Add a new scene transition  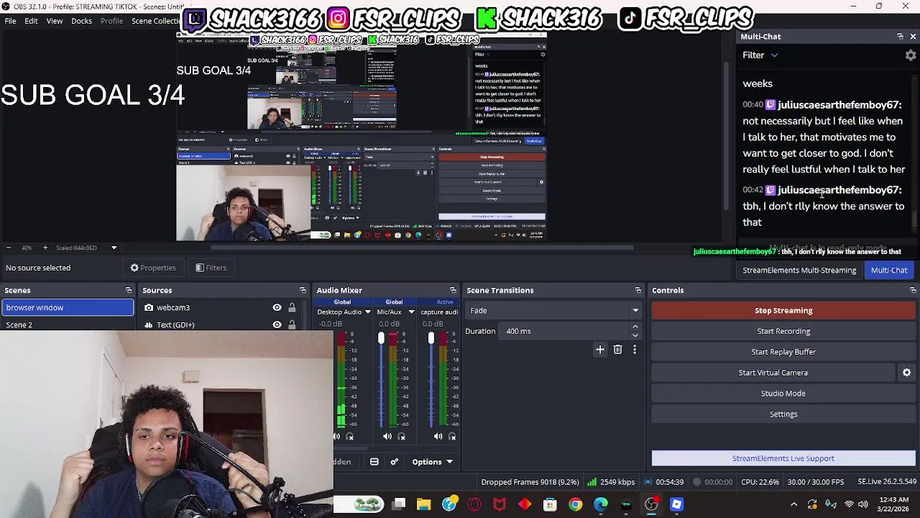point(600,350)
